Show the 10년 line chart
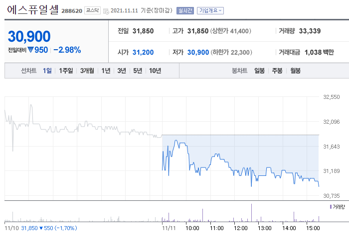Viewport: 349px width, 241px height. point(155,71)
